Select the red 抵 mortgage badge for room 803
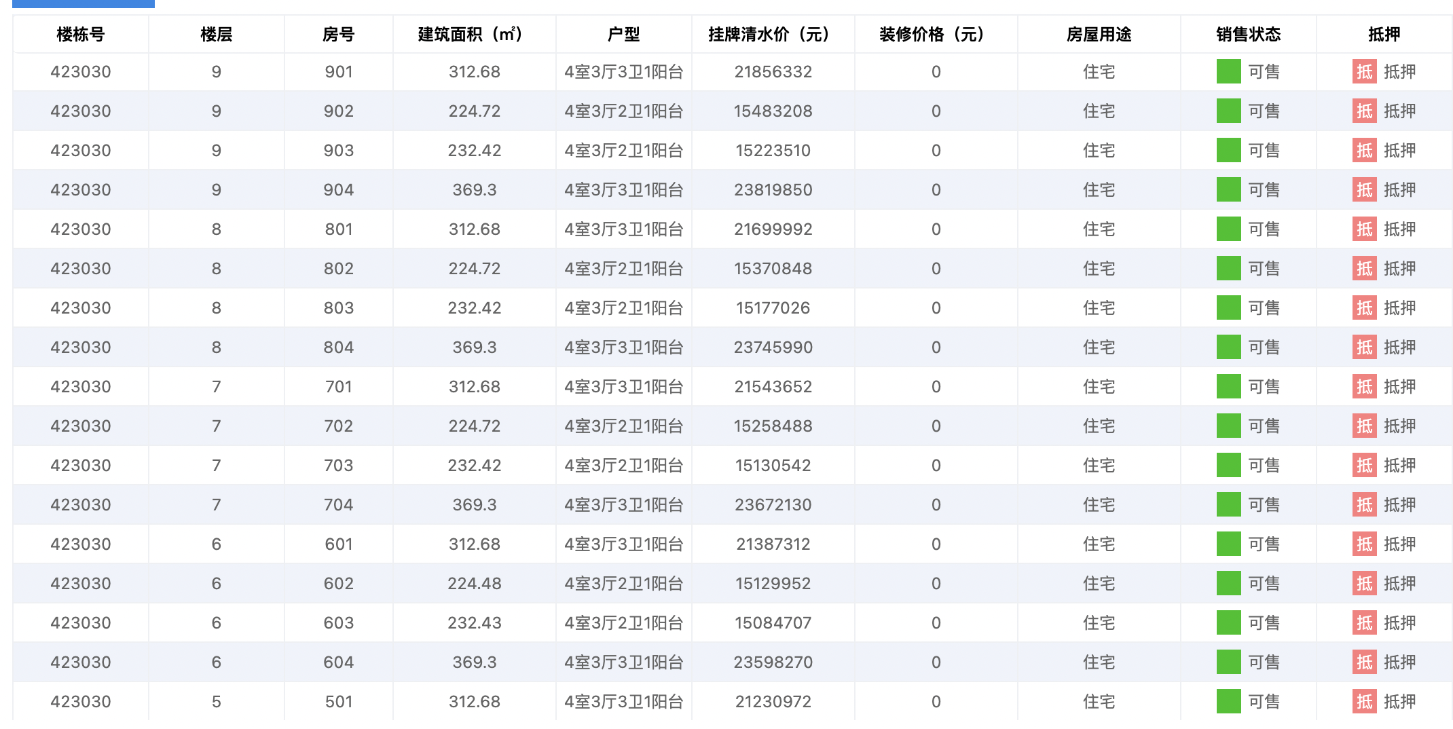This screenshot has width=1453, height=729. tap(1364, 308)
